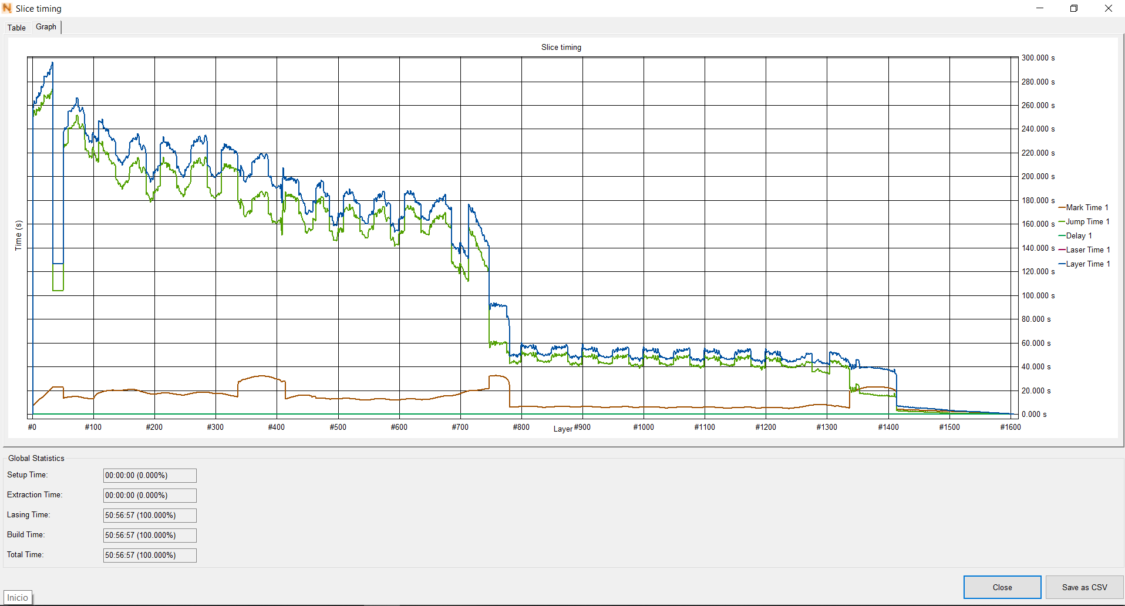Click the #1400 layer axis label

coord(888,427)
